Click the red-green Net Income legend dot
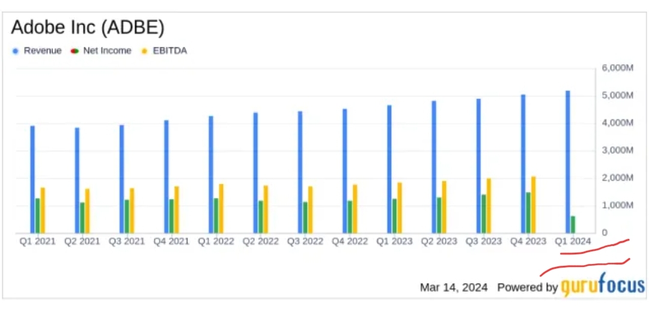Image resolution: width=649 pixels, height=312 pixels. pyautogui.click(x=75, y=51)
